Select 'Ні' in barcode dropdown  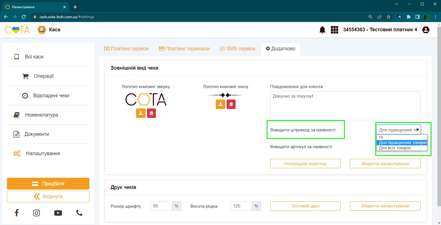point(402,137)
